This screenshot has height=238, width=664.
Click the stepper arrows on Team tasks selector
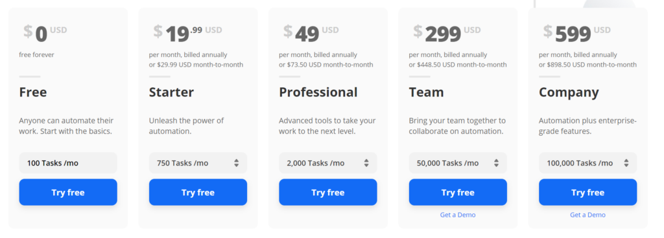496,163
